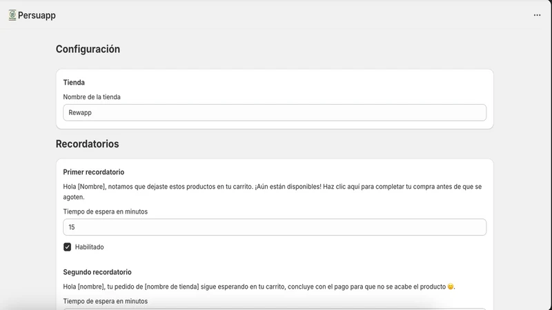Click the Segundo recordatorio title
This screenshot has height=310, width=552.
(x=97, y=272)
